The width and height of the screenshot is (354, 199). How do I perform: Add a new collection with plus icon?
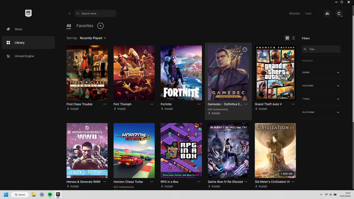(x=100, y=26)
